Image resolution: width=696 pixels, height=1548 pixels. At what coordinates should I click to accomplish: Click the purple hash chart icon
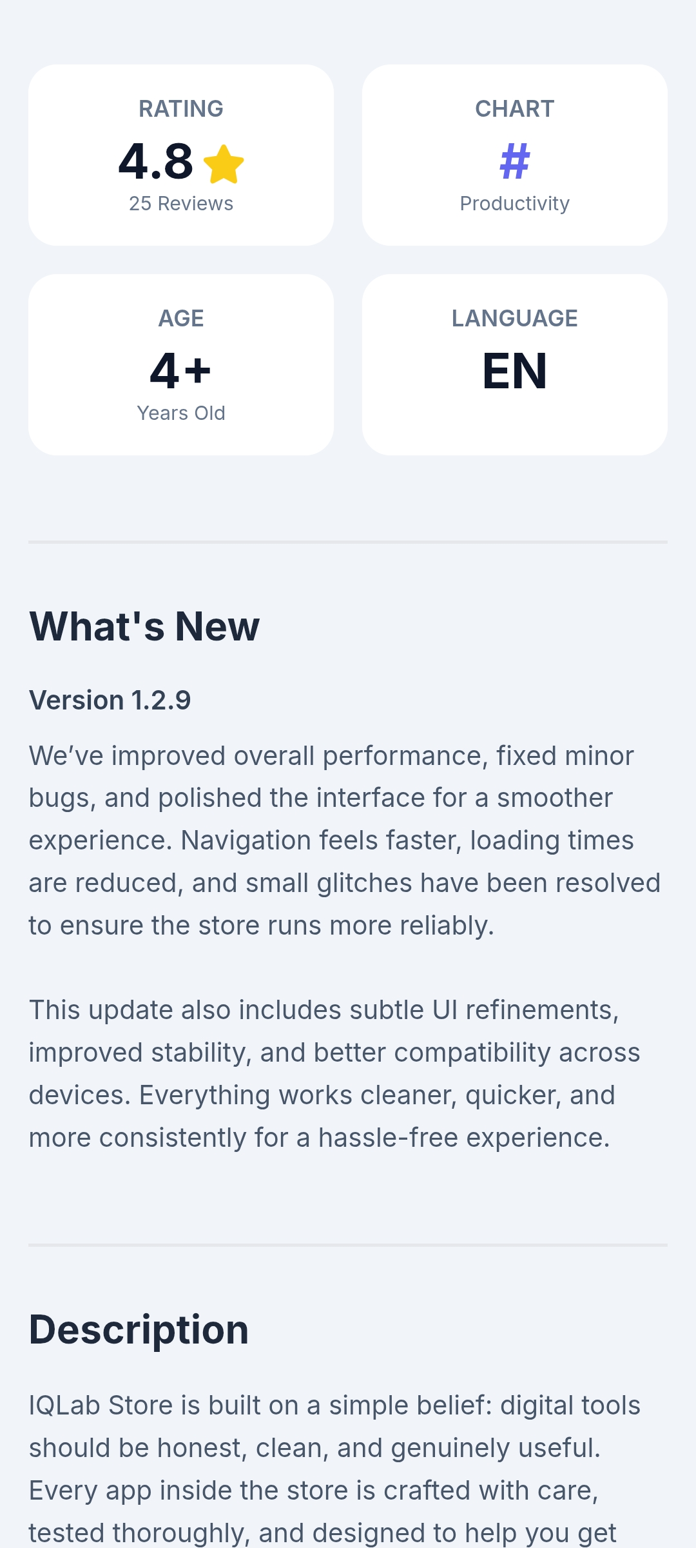tap(514, 161)
